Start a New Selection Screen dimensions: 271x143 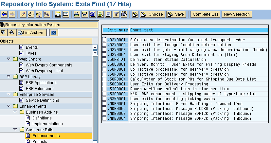(x=237, y=14)
